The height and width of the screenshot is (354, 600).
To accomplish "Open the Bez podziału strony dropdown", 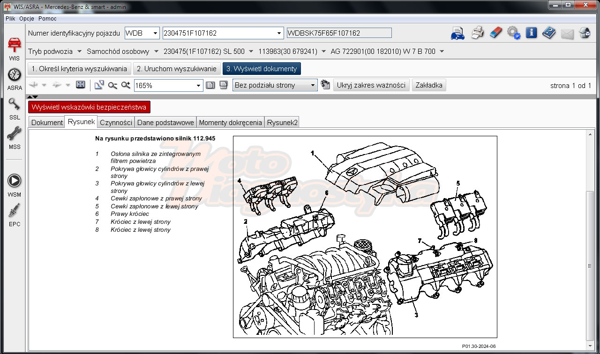I will click(275, 85).
